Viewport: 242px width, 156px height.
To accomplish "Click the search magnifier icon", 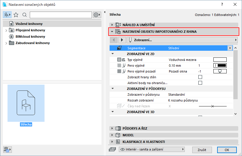I will pos(25,15).
